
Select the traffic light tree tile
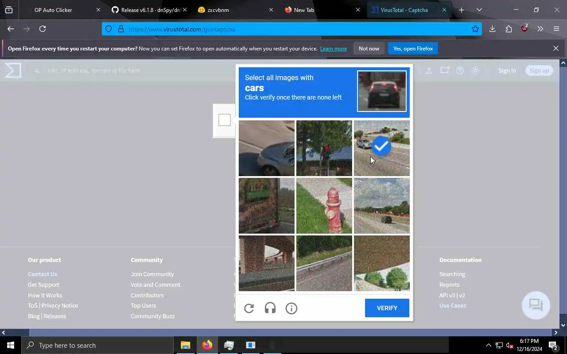(324, 148)
